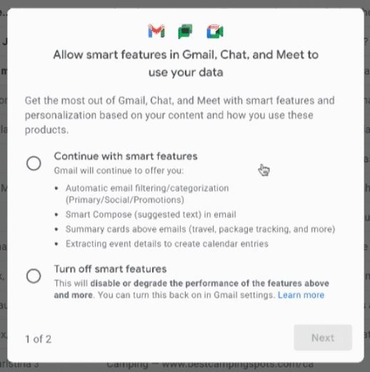Screen dimensions: 370x372
Task: Click the Google Meet camera icon
Action: point(215,31)
